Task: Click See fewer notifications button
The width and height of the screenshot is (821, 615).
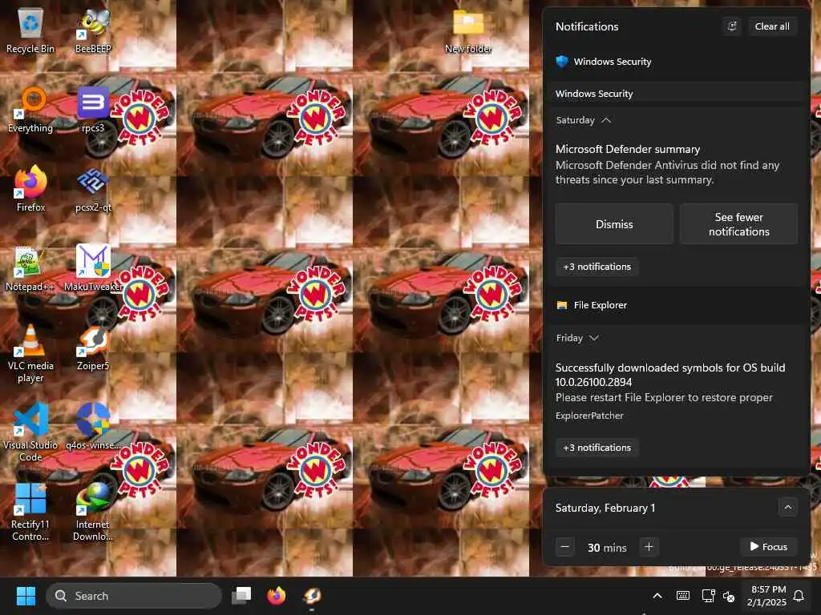Action: coord(738,224)
